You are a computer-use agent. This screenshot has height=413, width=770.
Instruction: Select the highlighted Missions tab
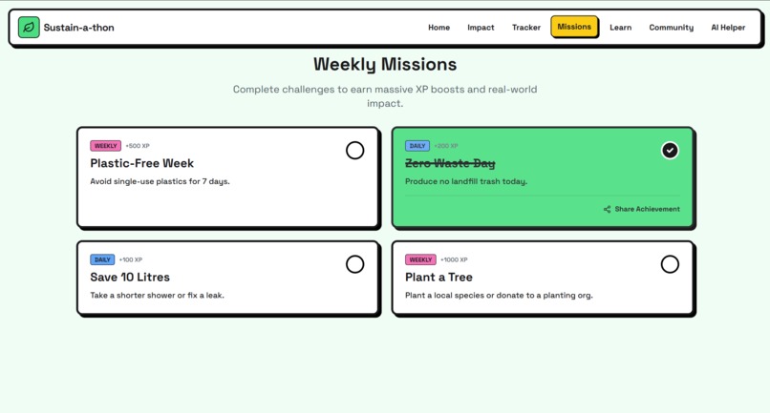point(574,27)
